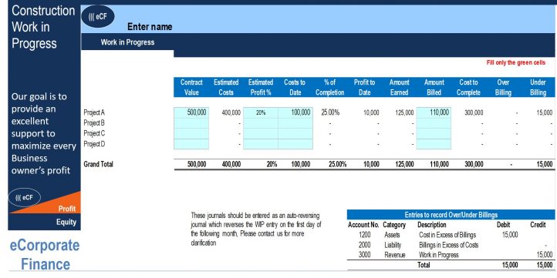Click the Over Billing column header

click(x=503, y=87)
